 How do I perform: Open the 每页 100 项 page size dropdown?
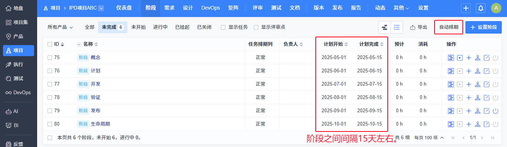(429, 138)
